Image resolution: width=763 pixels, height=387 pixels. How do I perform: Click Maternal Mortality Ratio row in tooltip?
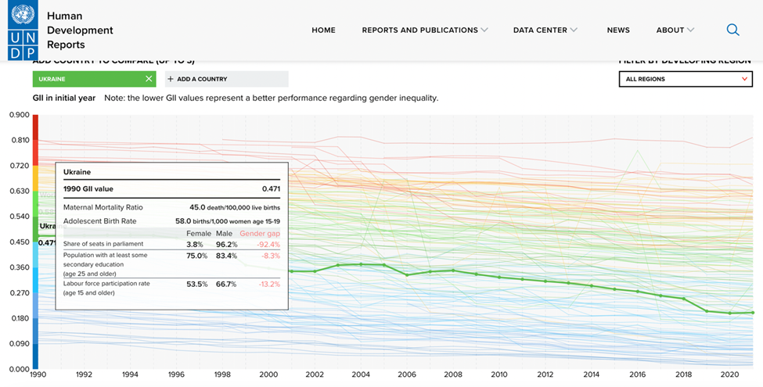(x=171, y=208)
